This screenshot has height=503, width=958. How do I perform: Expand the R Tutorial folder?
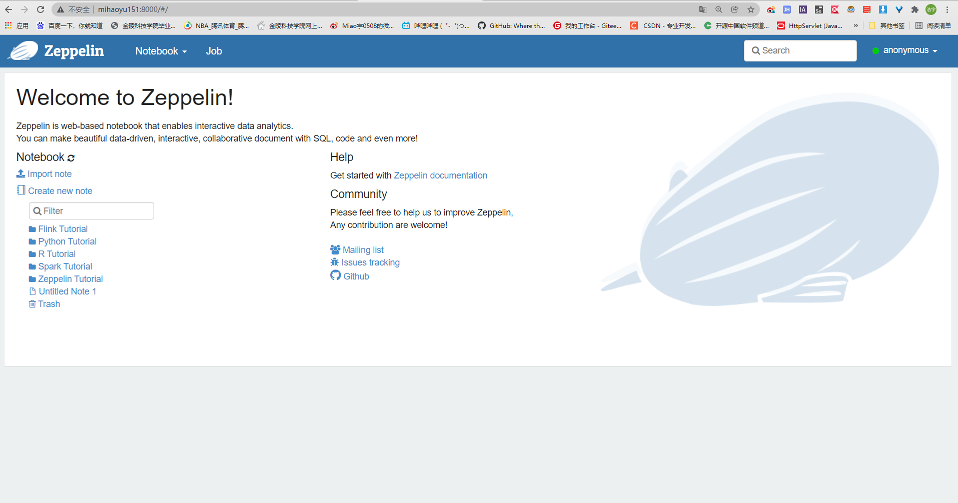pos(52,253)
